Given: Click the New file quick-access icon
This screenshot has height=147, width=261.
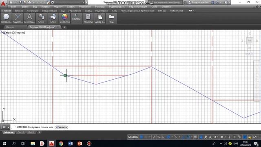Looking at the screenshot, I should [11, 2].
